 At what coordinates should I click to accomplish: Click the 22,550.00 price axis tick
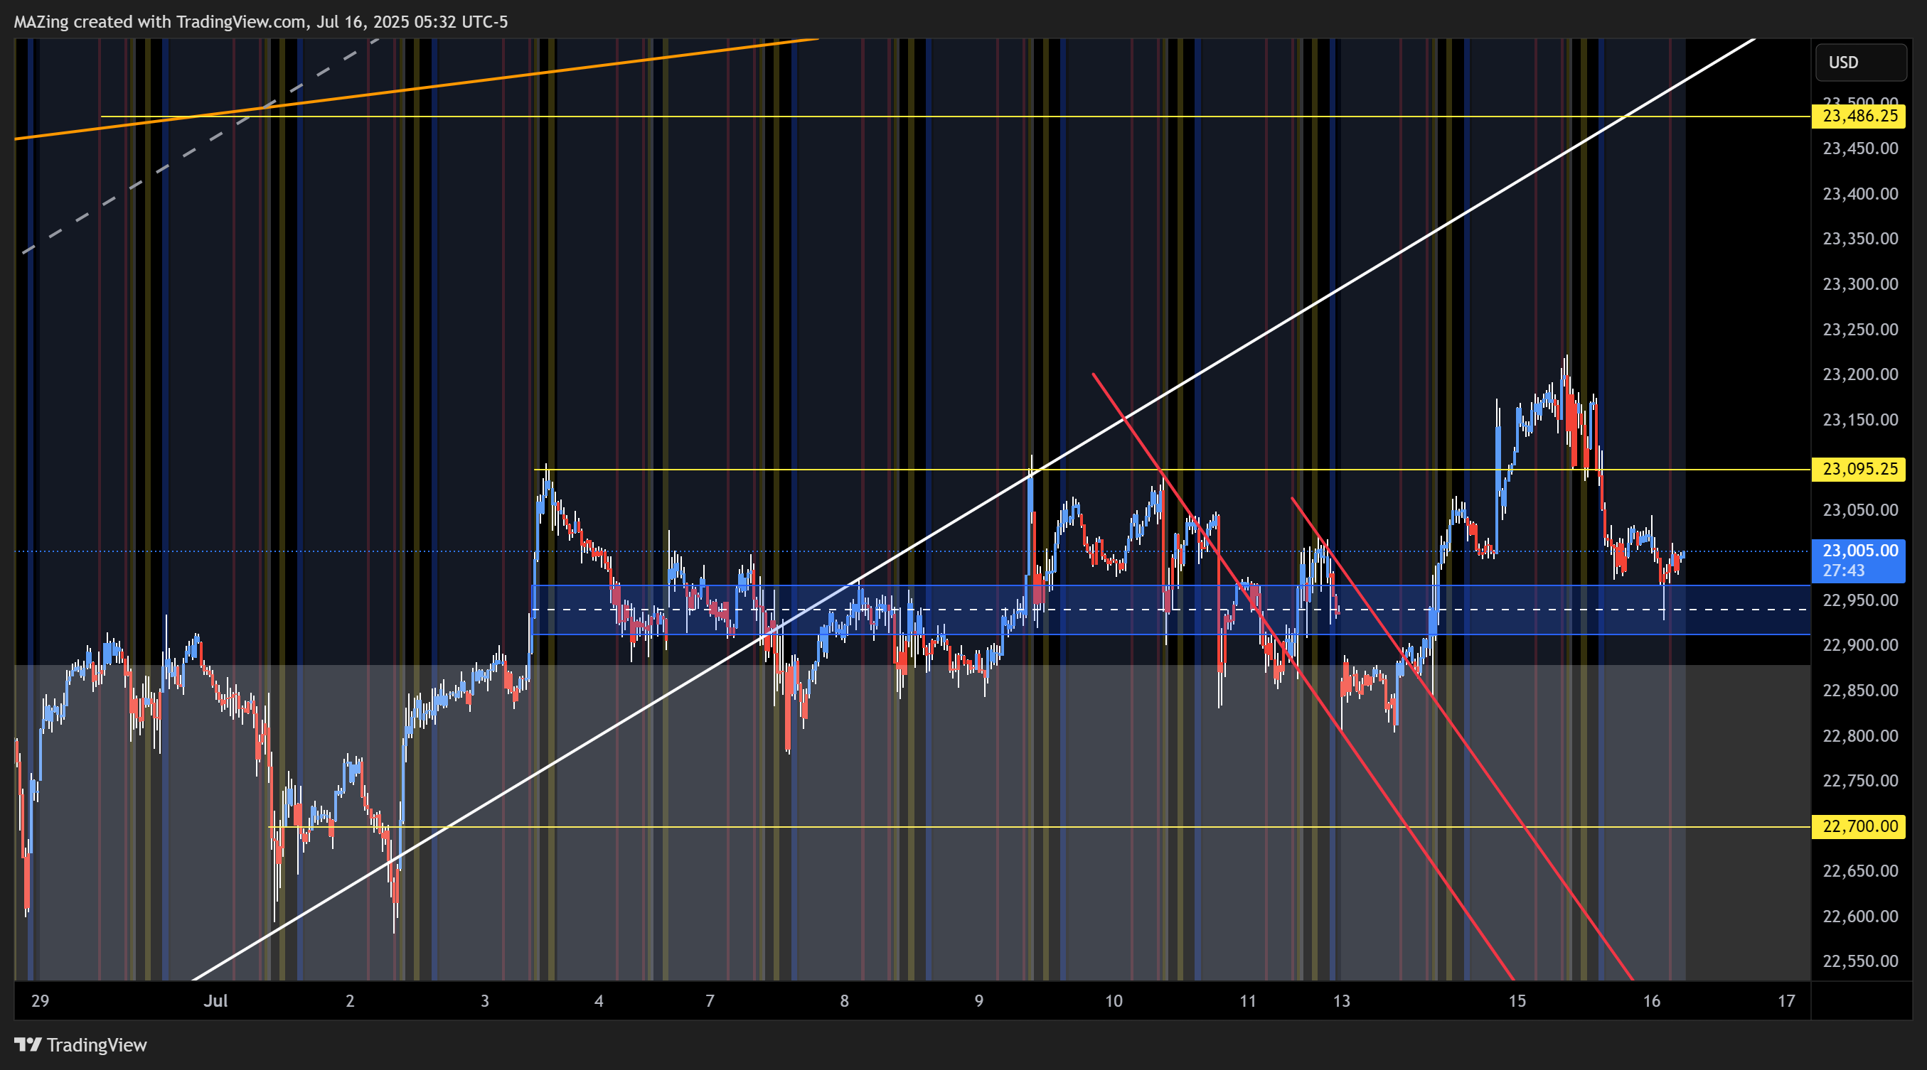coord(1859,962)
